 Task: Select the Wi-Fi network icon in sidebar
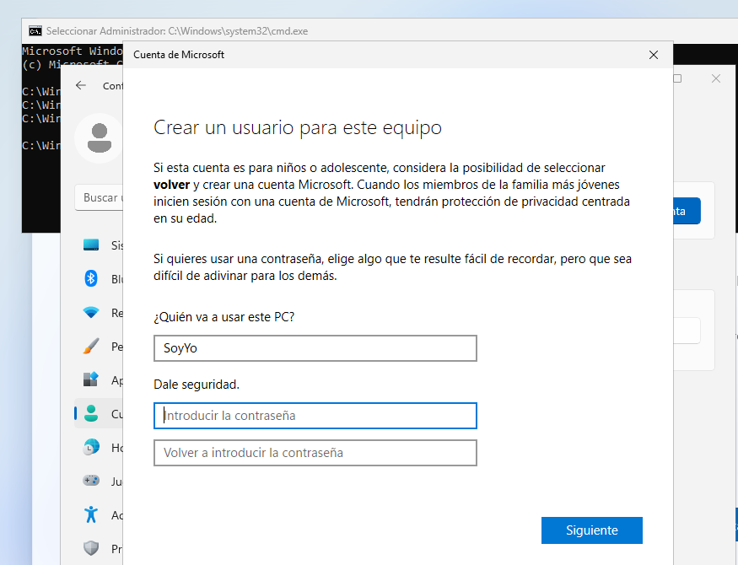(x=91, y=313)
